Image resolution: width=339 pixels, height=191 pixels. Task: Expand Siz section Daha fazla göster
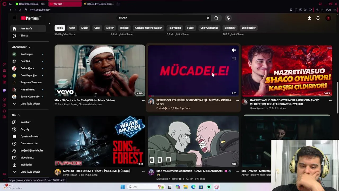point(28,172)
